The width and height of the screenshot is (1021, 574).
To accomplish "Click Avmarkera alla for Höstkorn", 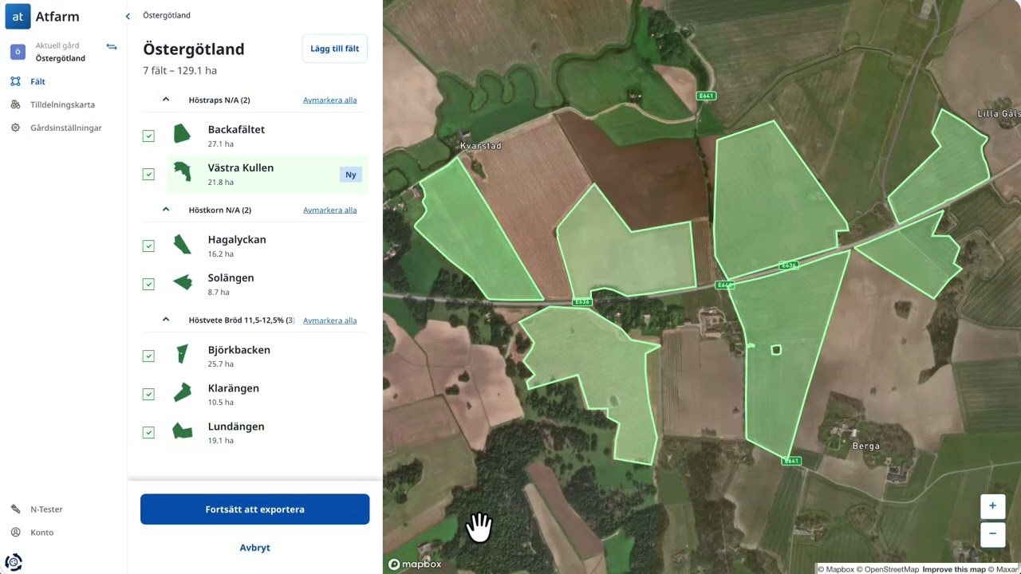I will (x=329, y=210).
